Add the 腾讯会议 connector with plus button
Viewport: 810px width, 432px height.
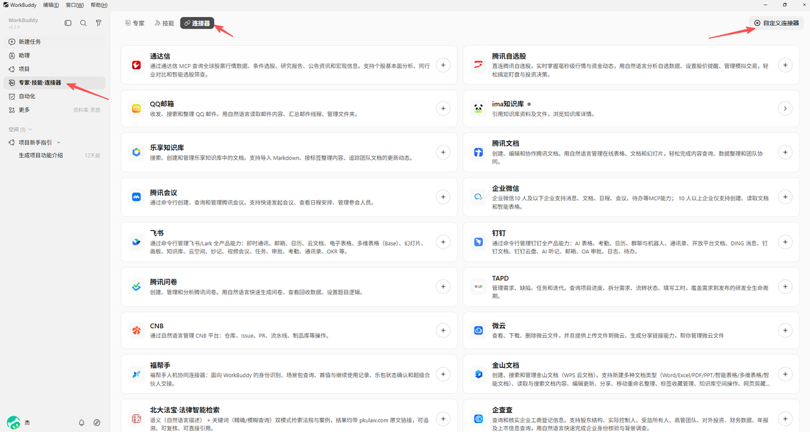(443, 197)
